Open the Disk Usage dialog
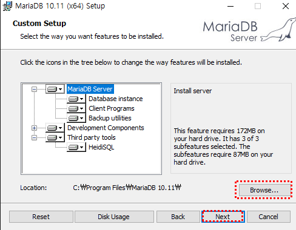The width and height of the screenshot is (296, 230). click(114, 217)
